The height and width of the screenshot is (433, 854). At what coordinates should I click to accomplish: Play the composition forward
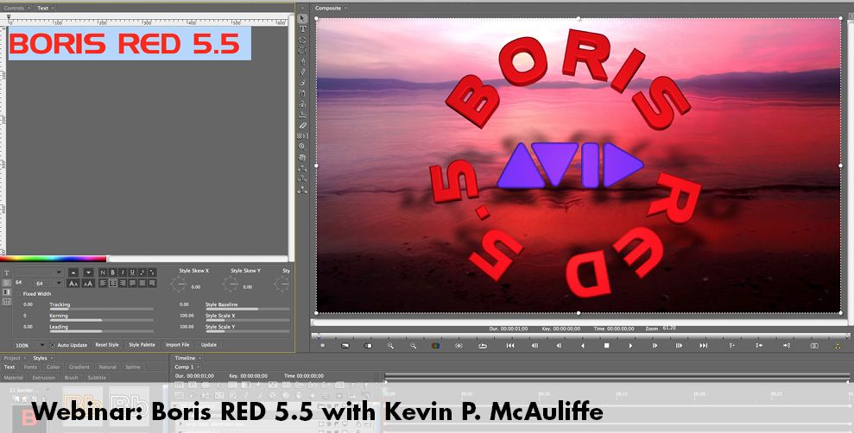pos(630,345)
